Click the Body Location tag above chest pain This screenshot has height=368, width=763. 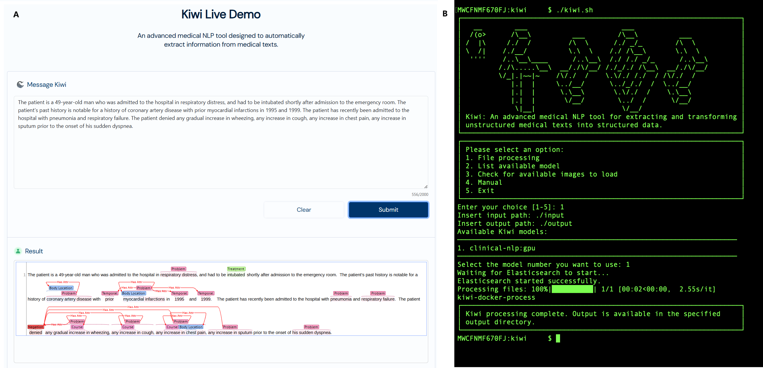(191, 327)
